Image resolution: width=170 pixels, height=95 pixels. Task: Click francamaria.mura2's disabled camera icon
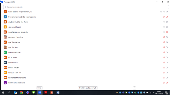[167, 17]
